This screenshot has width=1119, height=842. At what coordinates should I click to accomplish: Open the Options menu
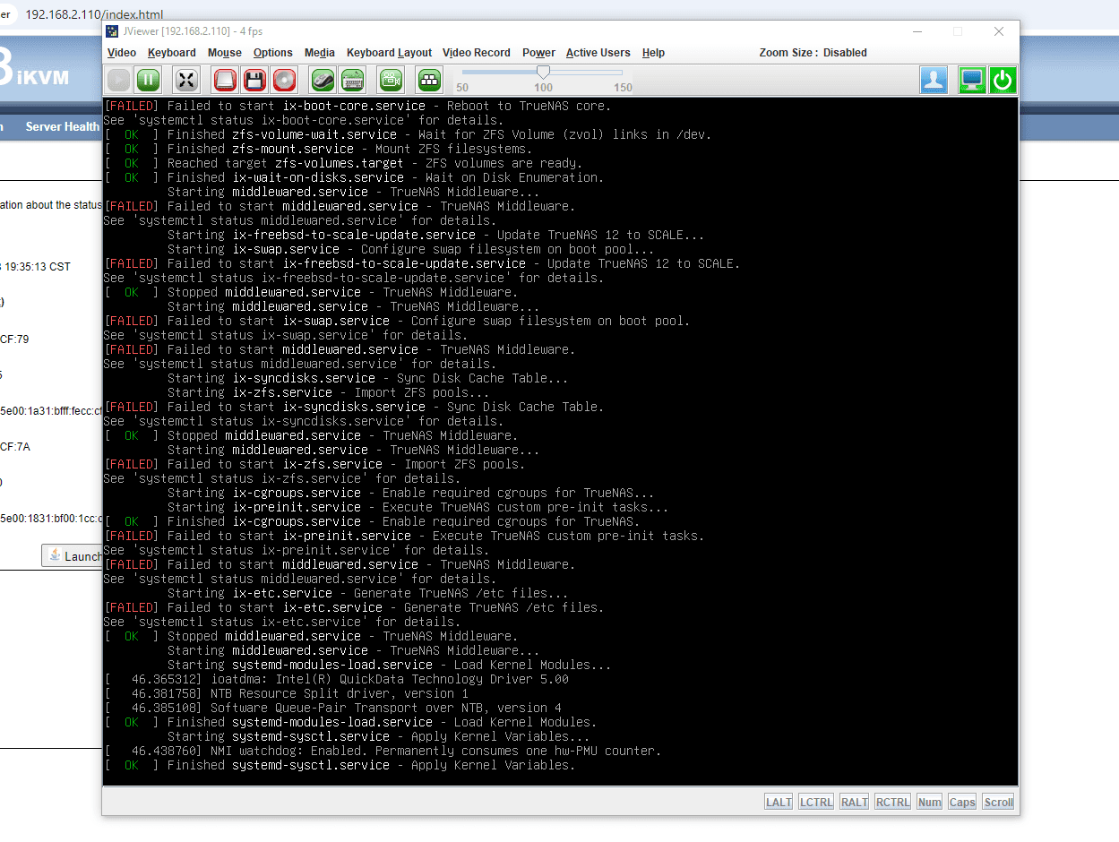[x=273, y=53]
